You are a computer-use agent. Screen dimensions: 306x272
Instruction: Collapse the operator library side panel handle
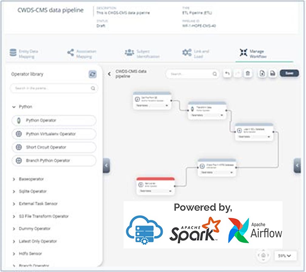click(x=106, y=166)
